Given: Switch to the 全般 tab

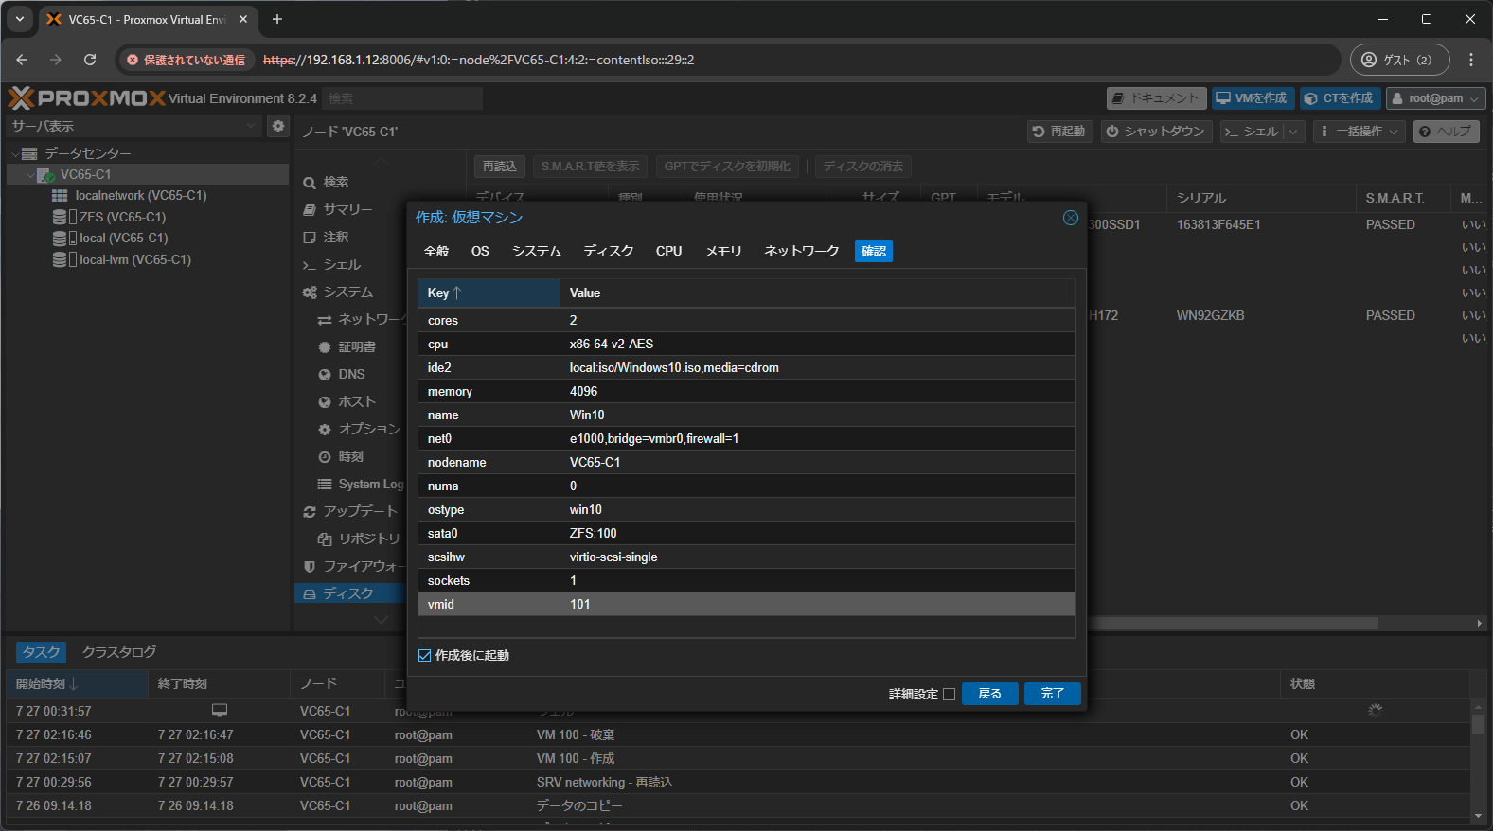Looking at the screenshot, I should 436,251.
